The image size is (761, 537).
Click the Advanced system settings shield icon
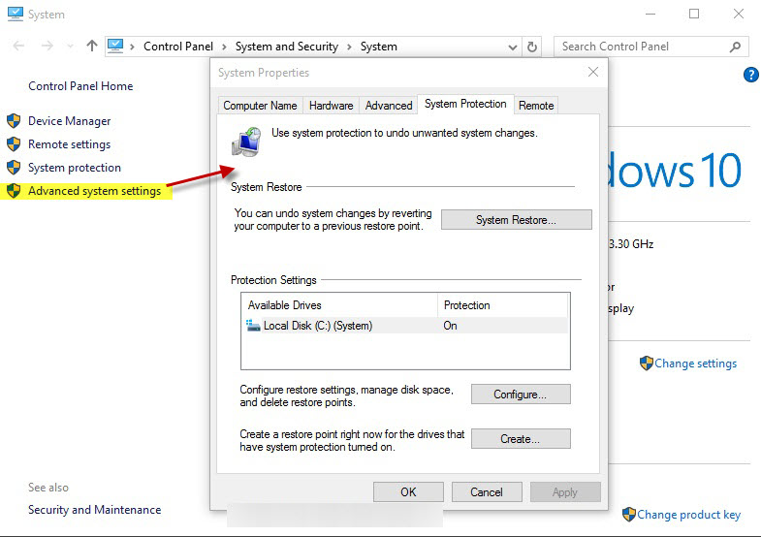[x=14, y=191]
